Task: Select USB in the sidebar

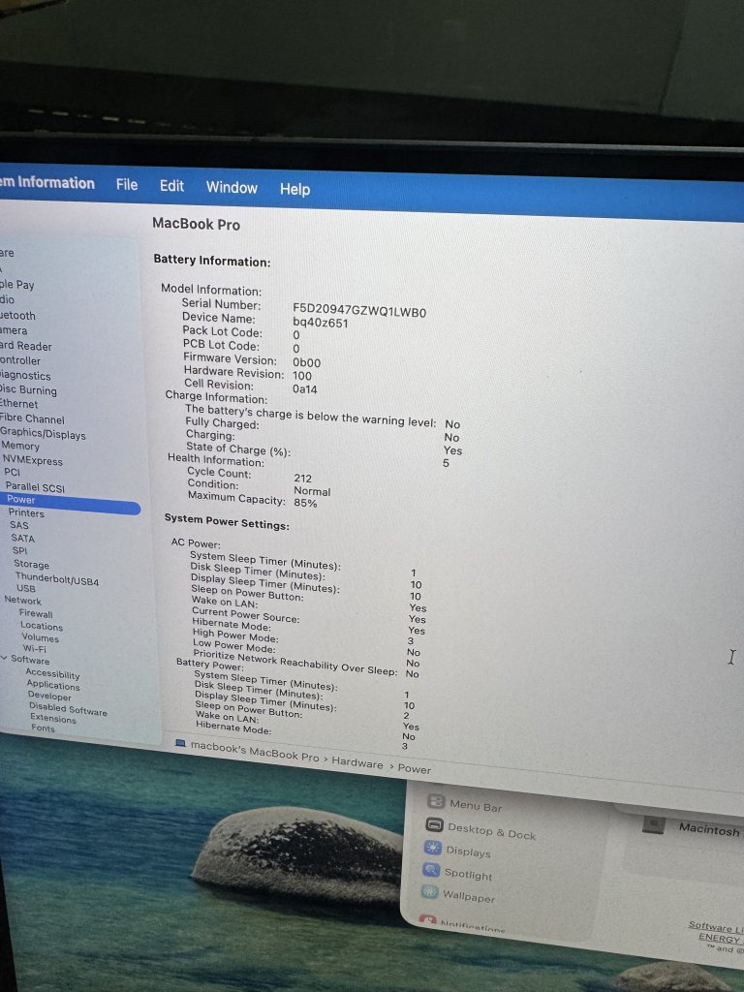Action: 26,588
